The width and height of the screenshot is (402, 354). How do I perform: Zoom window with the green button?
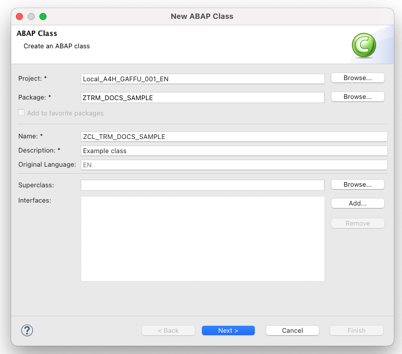[x=43, y=16]
